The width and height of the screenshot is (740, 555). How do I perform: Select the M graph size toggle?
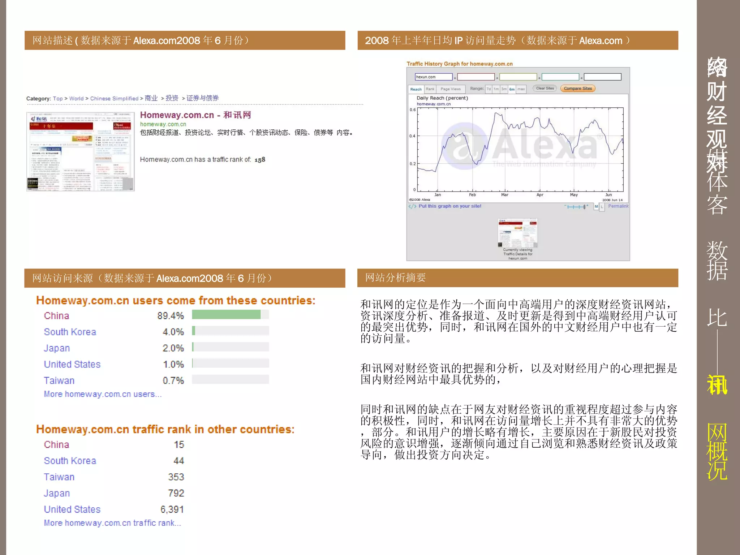click(596, 206)
